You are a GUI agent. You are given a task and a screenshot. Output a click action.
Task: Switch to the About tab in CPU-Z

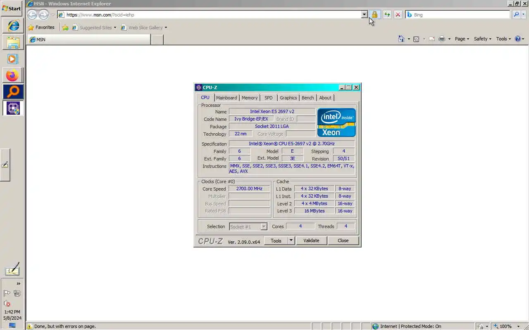click(325, 98)
